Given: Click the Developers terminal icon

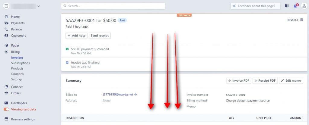Looking at the screenshot, I should click(x=6, y=103).
